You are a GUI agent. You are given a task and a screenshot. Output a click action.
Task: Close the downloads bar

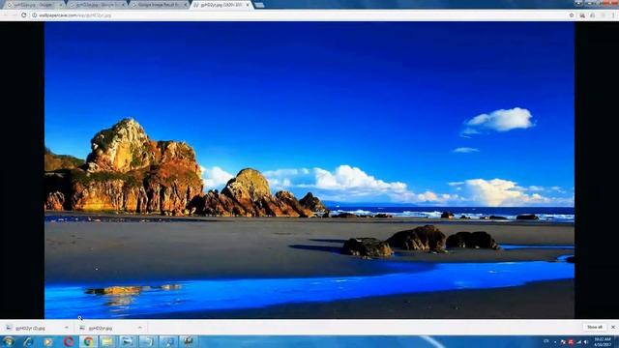tap(613, 327)
